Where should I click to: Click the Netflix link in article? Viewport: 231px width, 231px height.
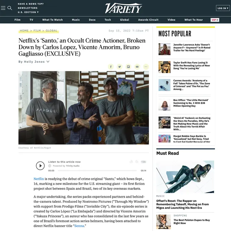(x=39, y=179)
